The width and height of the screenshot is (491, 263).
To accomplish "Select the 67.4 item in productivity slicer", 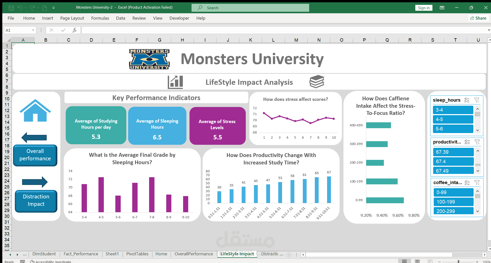I will click(x=453, y=161).
